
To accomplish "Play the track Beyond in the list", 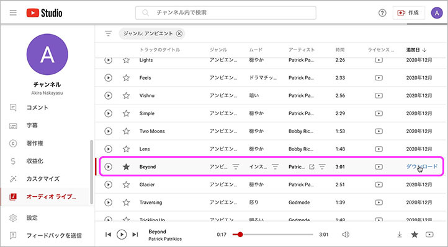I will point(108,167).
